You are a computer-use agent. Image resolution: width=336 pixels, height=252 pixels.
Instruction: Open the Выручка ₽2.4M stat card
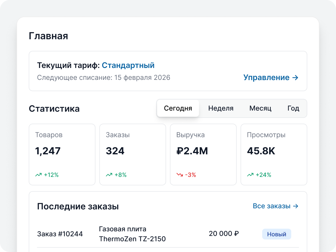click(203, 154)
